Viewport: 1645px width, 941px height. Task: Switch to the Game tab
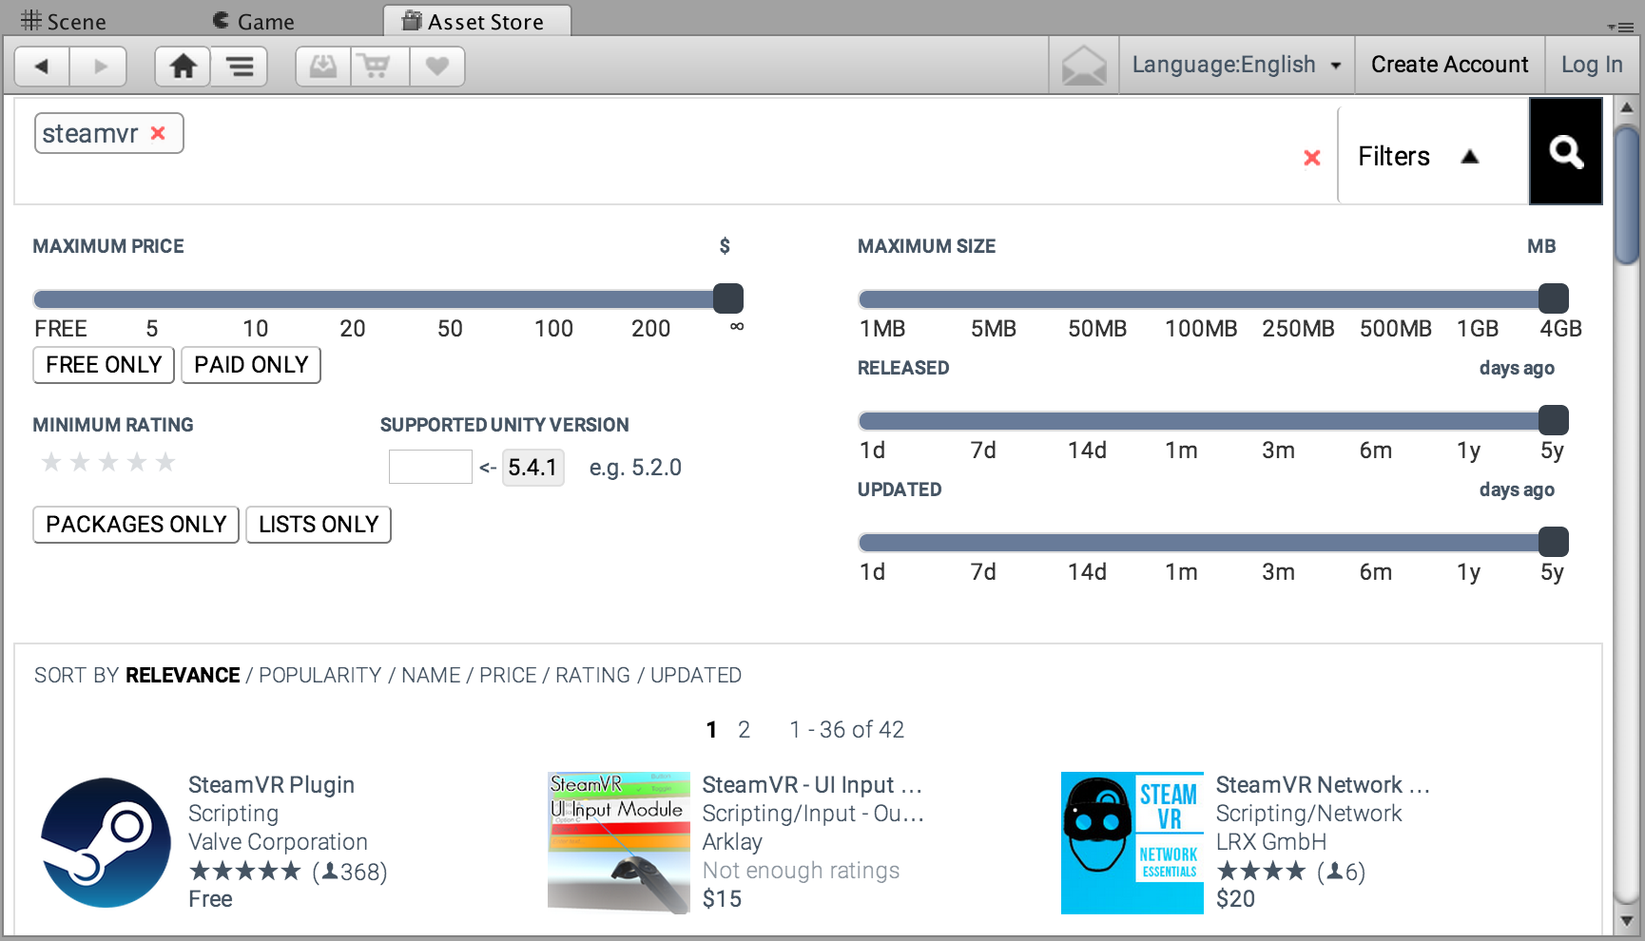[x=253, y=21]
